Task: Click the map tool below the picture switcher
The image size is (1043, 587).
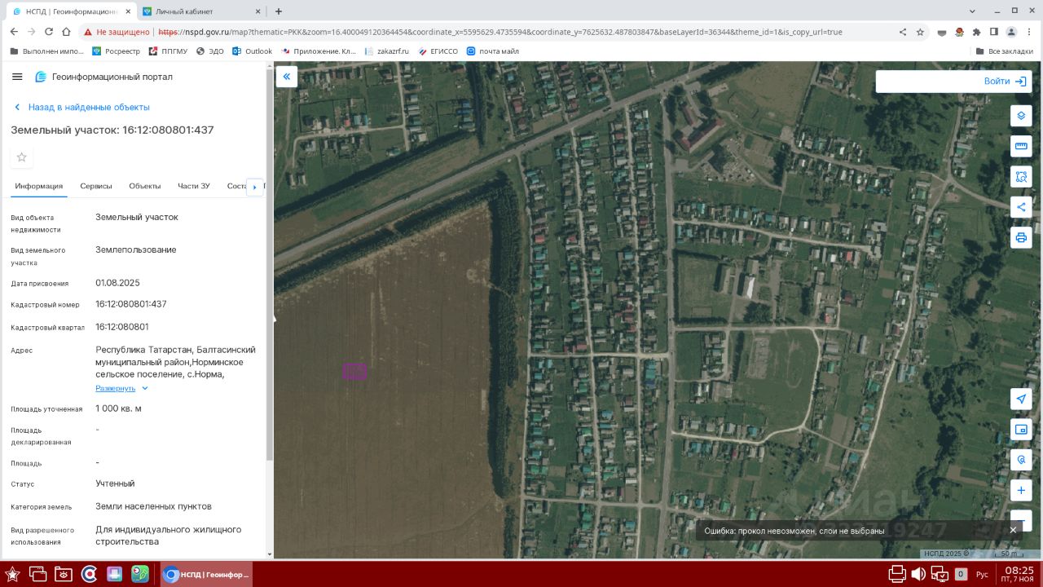Action: (x=1021, y=460)
